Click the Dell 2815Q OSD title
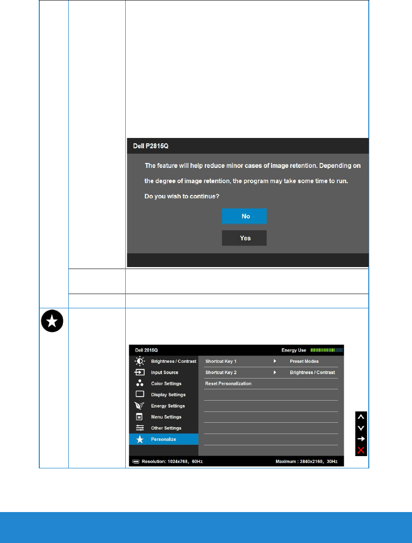Image resolution: width=412 pixels, height=543 pixels. tap(146, 350)
